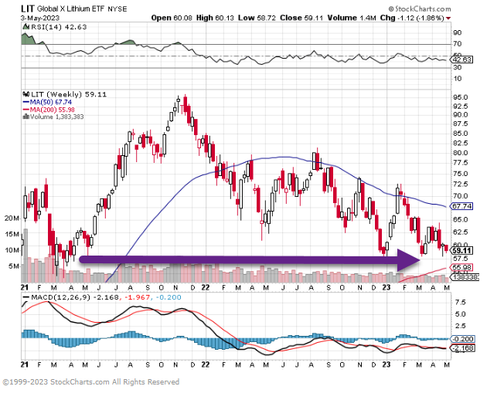Click the RSI axis label 90
The width and height of the screenshot is (504, 393).
click(458, 32)
